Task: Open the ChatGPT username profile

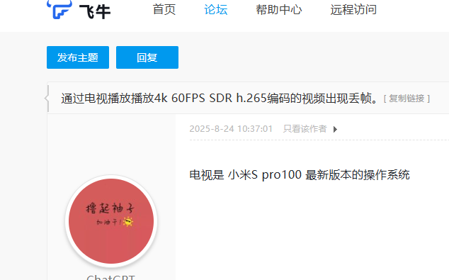Action: (110, 277)
